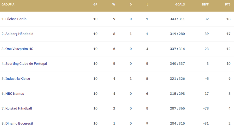Click the HBC Nantes team name
This screenshot has width=234, height=129.
15,94
